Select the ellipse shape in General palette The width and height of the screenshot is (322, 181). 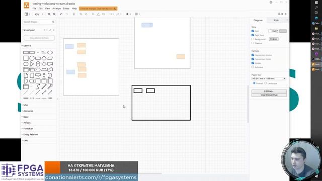pyautogui.click(x=50, y=52)
